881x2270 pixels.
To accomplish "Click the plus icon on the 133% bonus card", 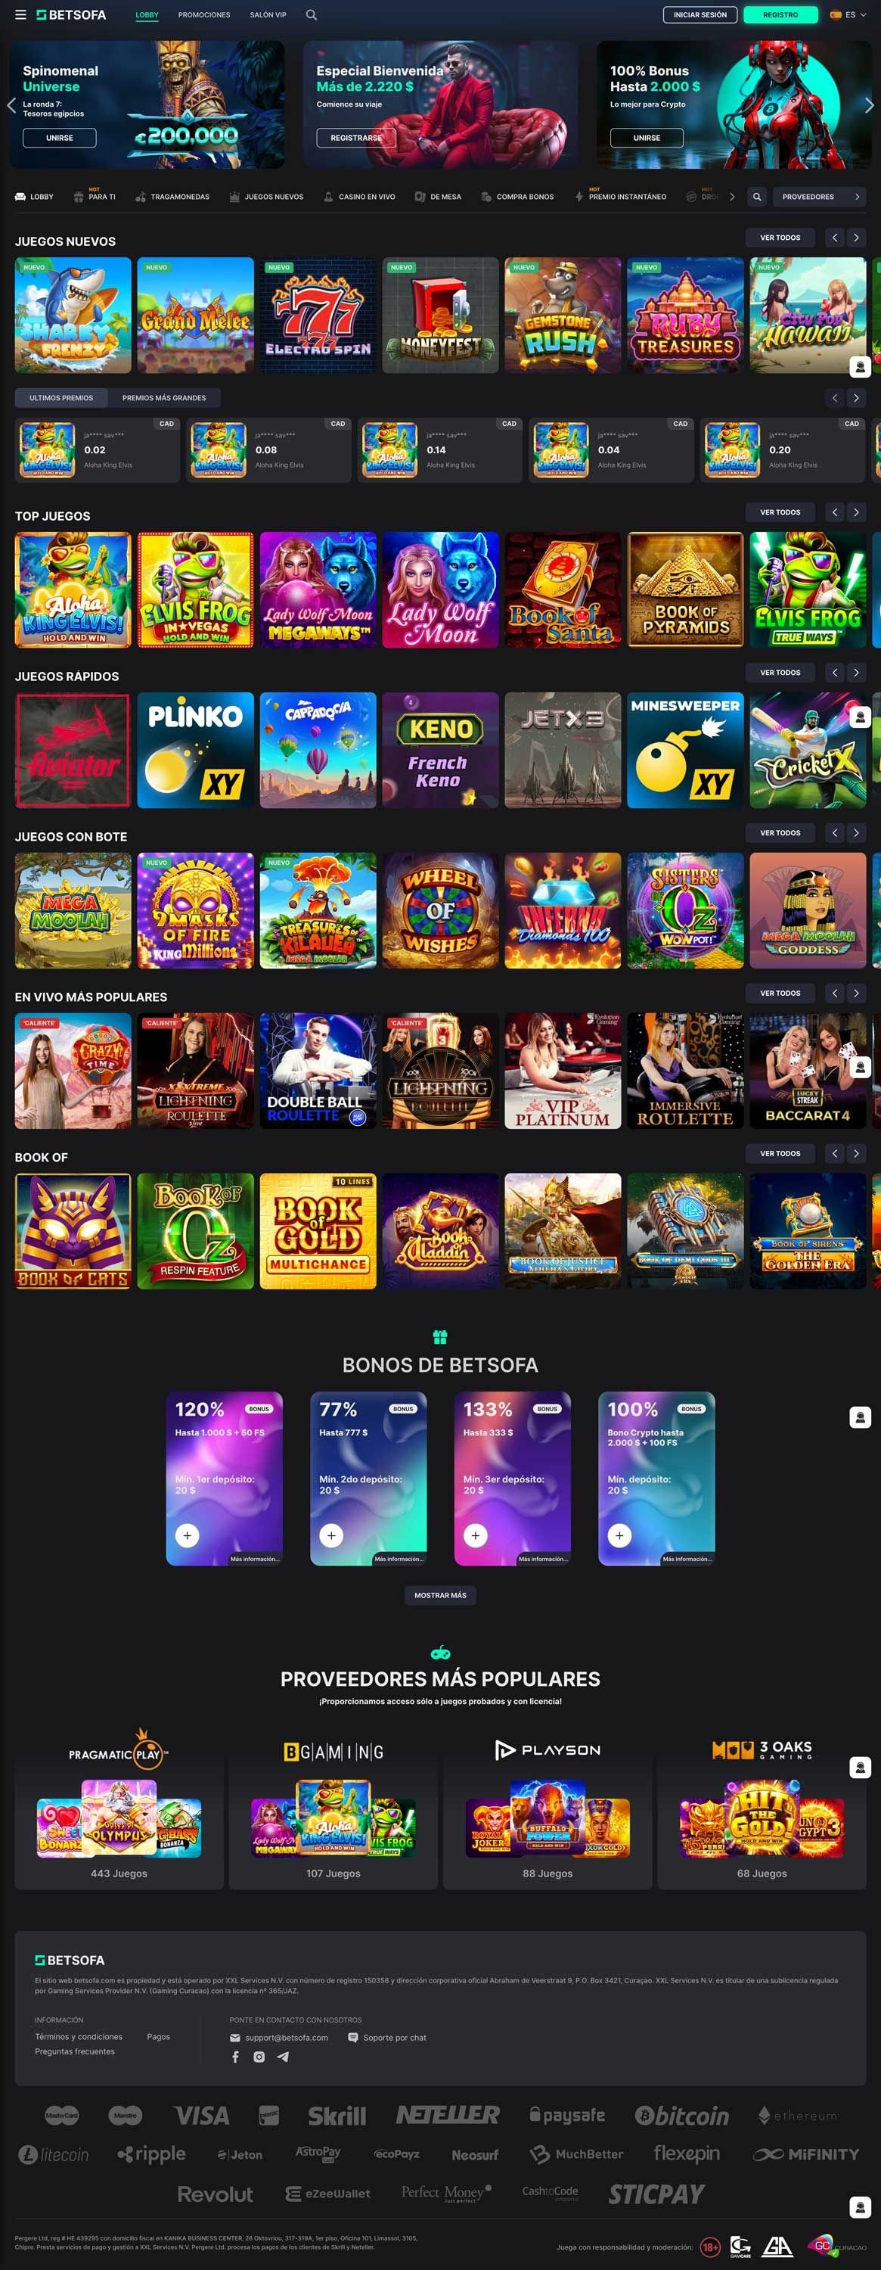I will 475,1535.
